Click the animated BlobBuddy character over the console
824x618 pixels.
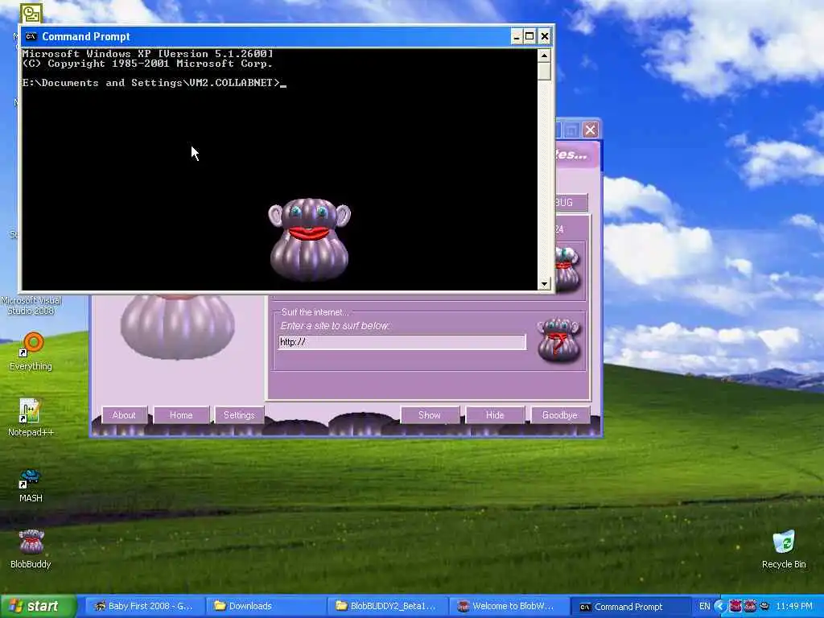309,239
